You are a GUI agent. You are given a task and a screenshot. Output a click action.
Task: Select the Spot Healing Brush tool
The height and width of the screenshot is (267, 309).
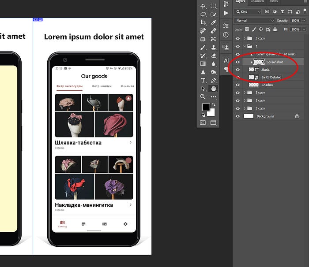pyautogui.click(x=203, y=31)
